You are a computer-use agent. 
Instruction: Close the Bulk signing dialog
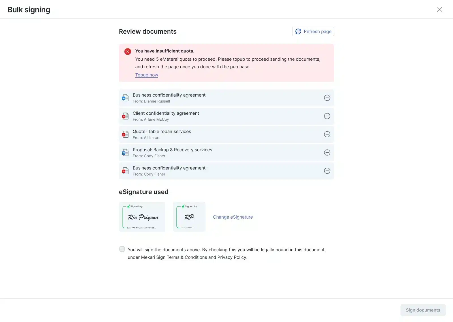coord(440,9)
